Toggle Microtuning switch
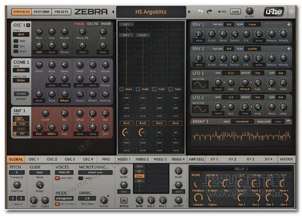This screenshot has width=302, height=216. pyautogui.click(x=81, y=178)
